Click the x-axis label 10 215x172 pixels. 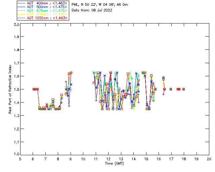(x=83, y=159)
